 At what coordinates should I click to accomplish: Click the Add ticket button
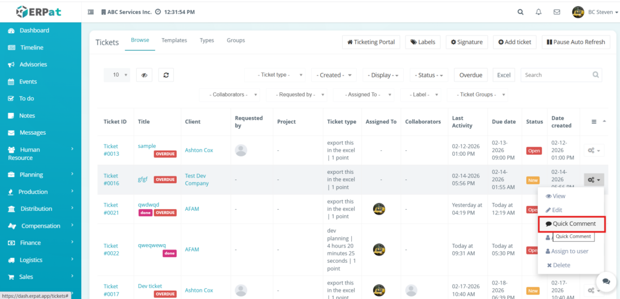515,42
